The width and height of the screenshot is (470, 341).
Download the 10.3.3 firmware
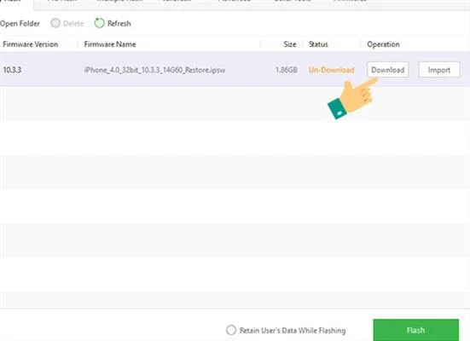click(388, 70)
